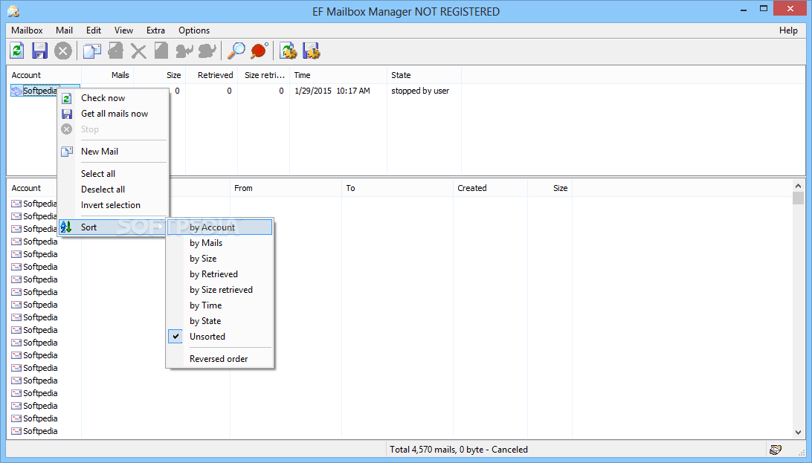812x463 pixels.
Task: Click the greyed X delete toolbar icon
Action: 138,51
